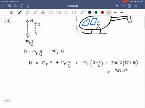Tap the red screen recording indicator

(x=125, y=1)
